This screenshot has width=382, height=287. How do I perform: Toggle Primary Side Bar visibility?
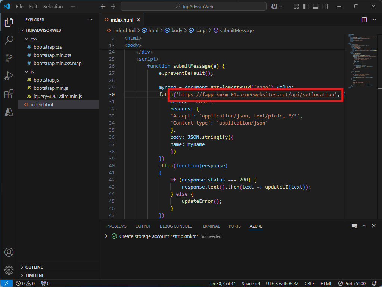pyautogui.click(x=306, y=7)
